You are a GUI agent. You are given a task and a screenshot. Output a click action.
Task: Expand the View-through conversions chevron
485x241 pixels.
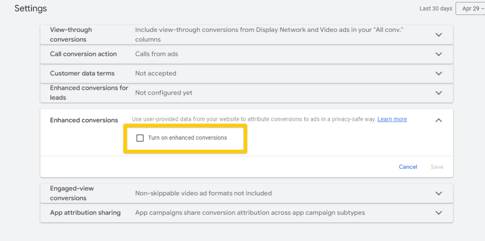click(x=439, y=35)
